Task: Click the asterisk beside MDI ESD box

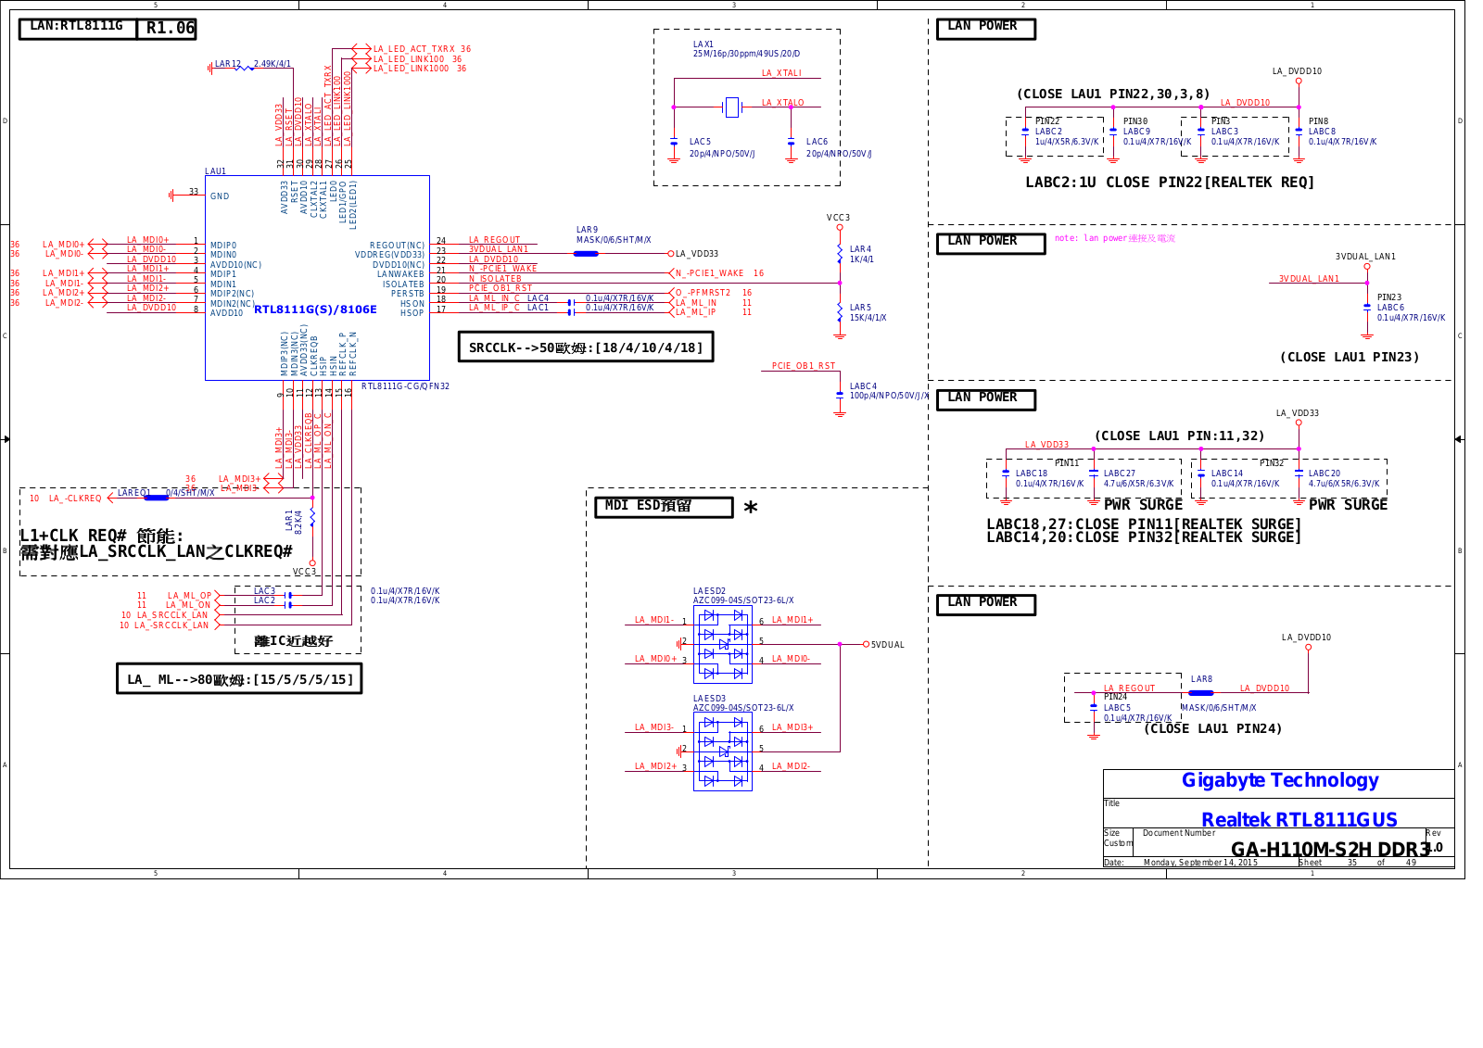Action: tap(751, 508)
